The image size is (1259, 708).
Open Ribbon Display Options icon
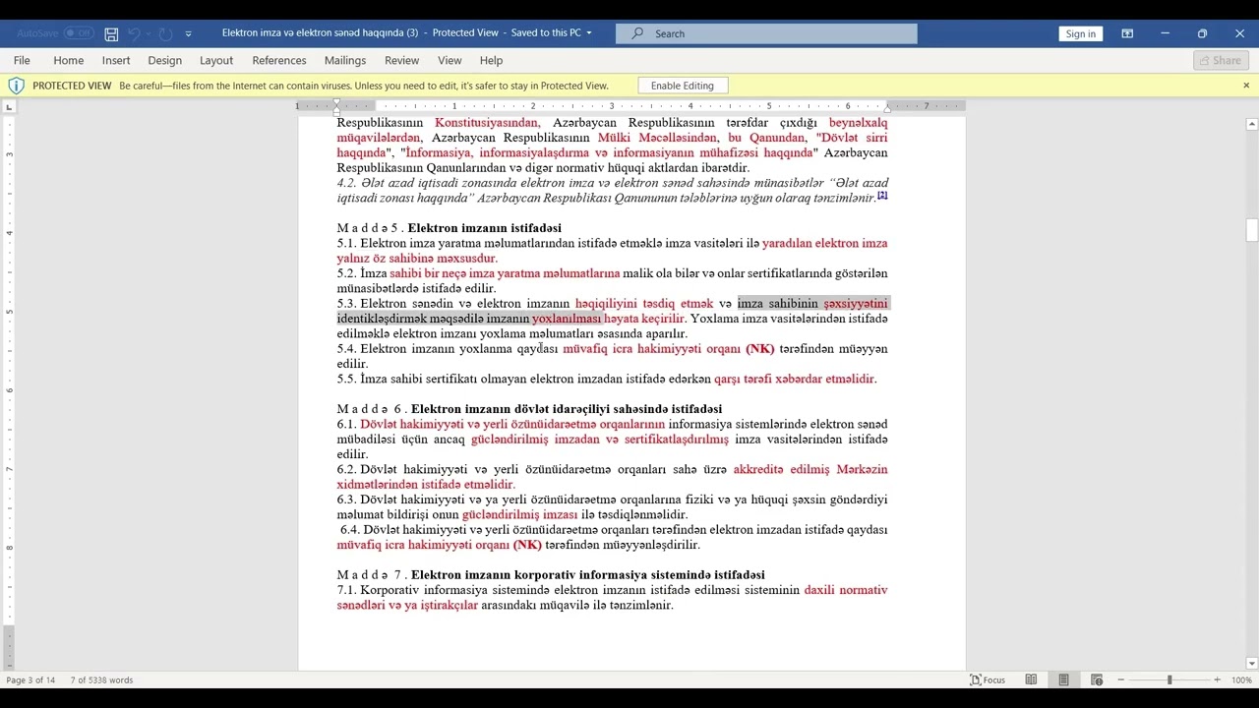tap(1127, 33)
